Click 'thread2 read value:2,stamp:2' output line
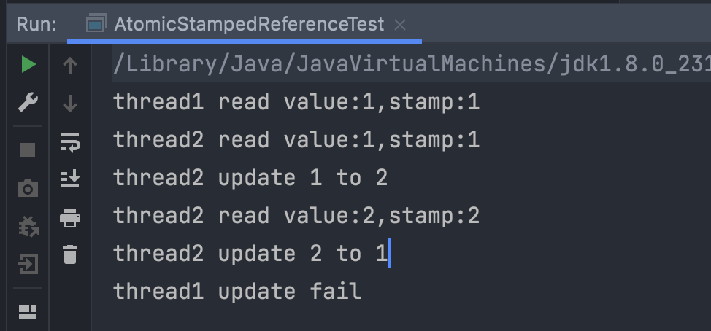This screenshot has height=331, width=711. click(x=296, y=216)
